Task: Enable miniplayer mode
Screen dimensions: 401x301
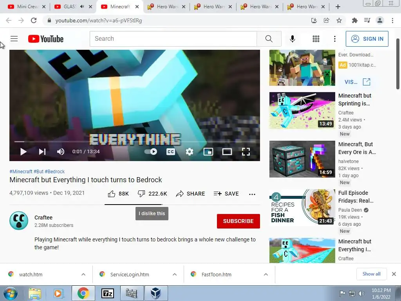Action: point(208,152)
